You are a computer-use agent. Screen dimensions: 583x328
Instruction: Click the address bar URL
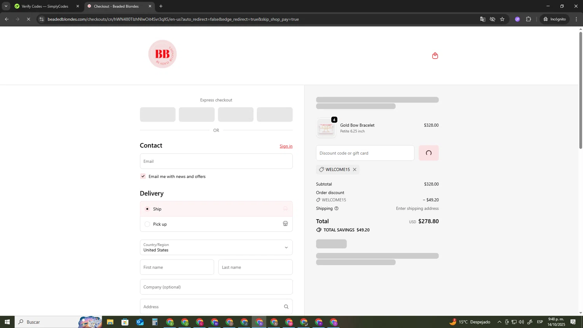pyautogui.click(x=173, y=19)
